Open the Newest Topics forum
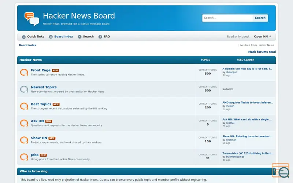Screen dimensions: 293x183 (44, 87)
